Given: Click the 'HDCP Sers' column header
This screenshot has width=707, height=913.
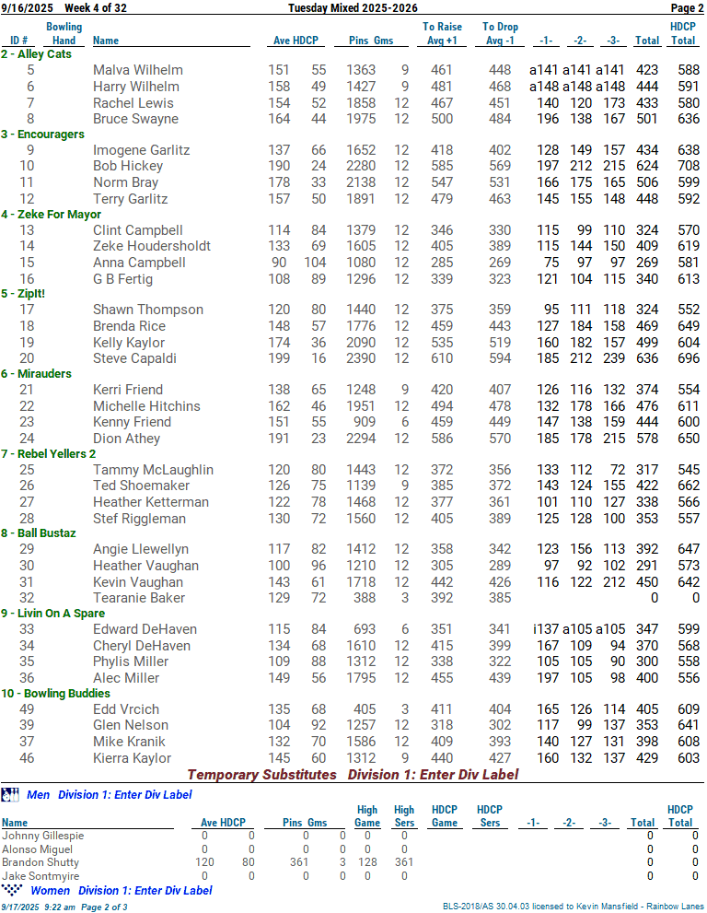Looking at the screenshot, I should tap(490, 816).
